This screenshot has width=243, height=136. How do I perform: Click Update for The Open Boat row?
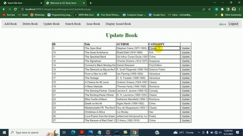pyautogui.click(x=186, y=48)
